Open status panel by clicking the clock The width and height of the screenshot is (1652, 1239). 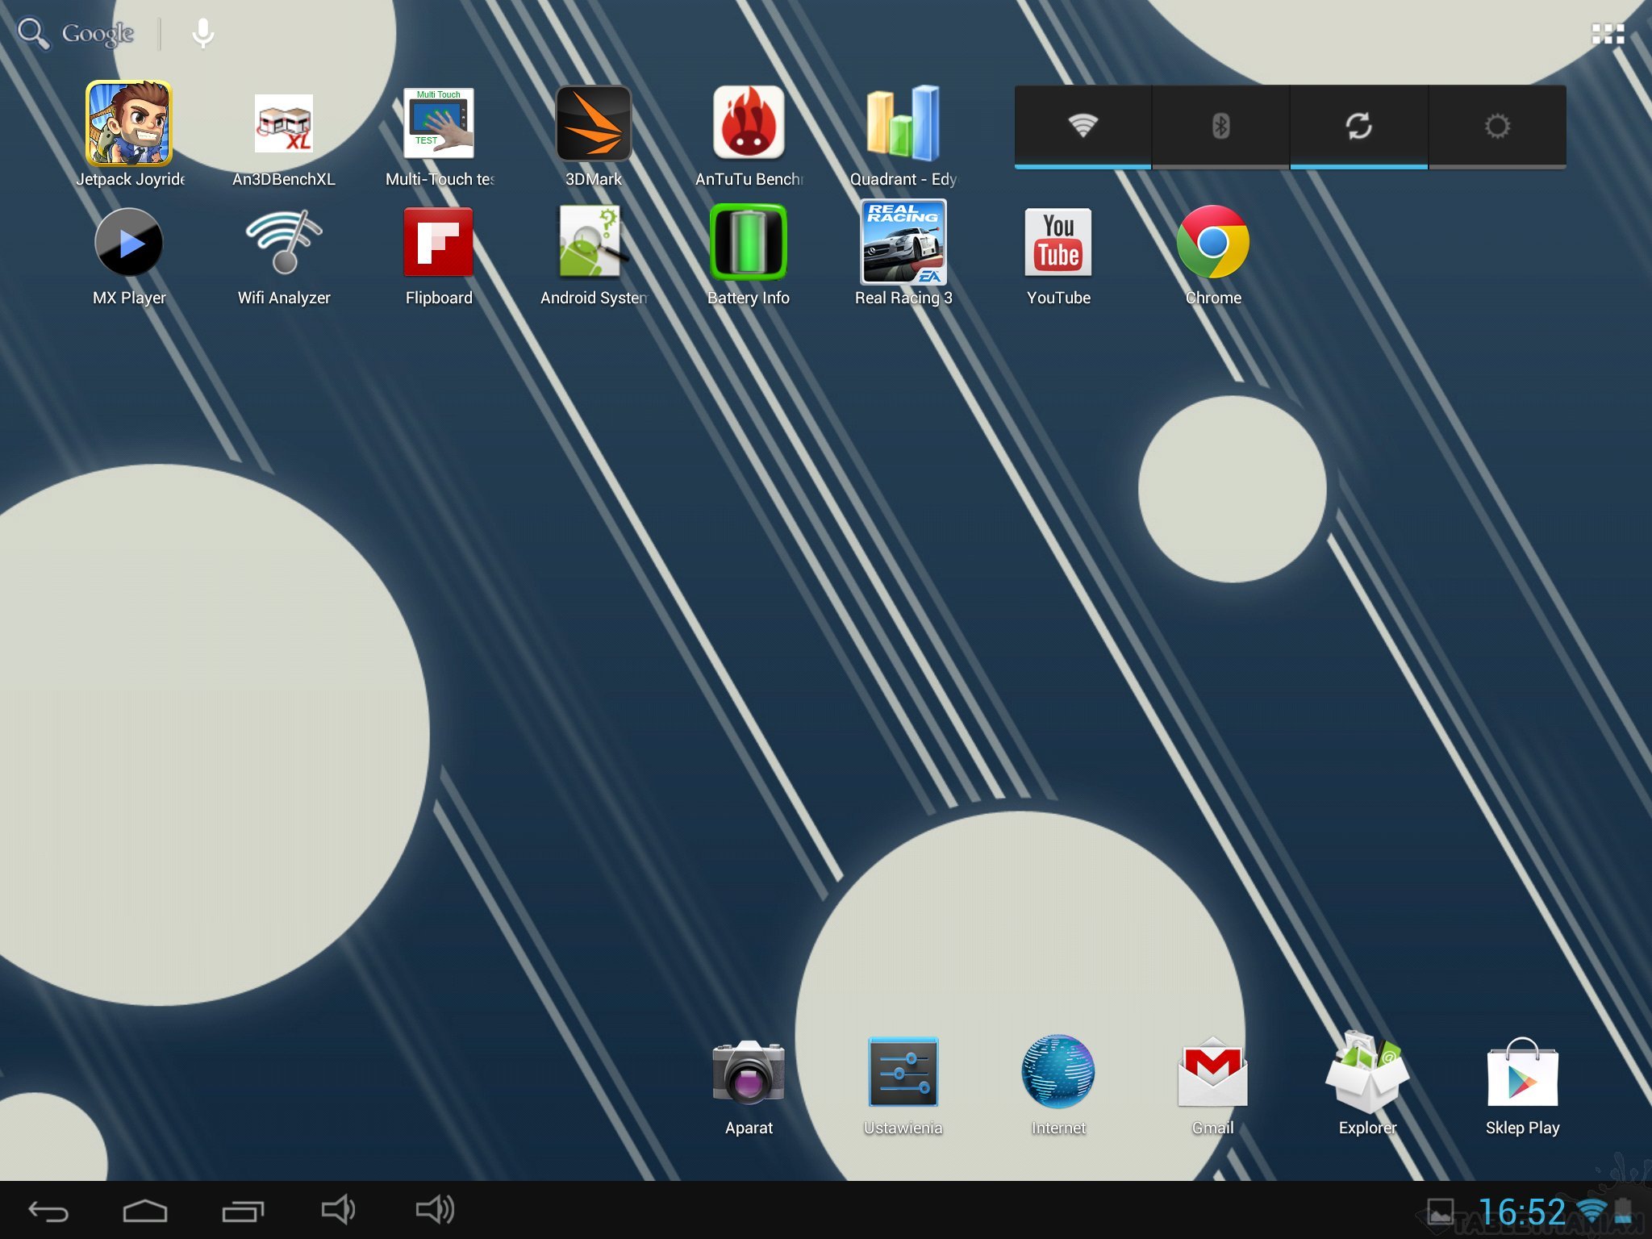point(1521,1212)
